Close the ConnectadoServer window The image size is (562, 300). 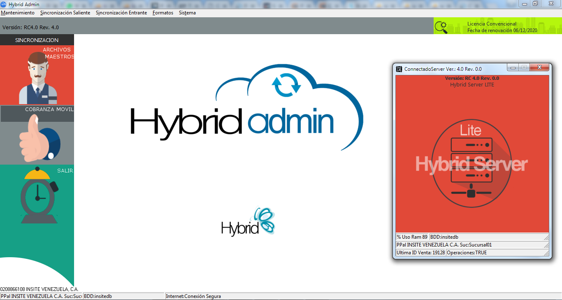pos(539,67)
